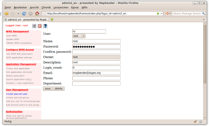Open the question mark help icon

point(45,26)
